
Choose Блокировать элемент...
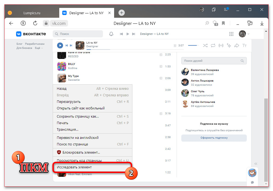[93, 152]
